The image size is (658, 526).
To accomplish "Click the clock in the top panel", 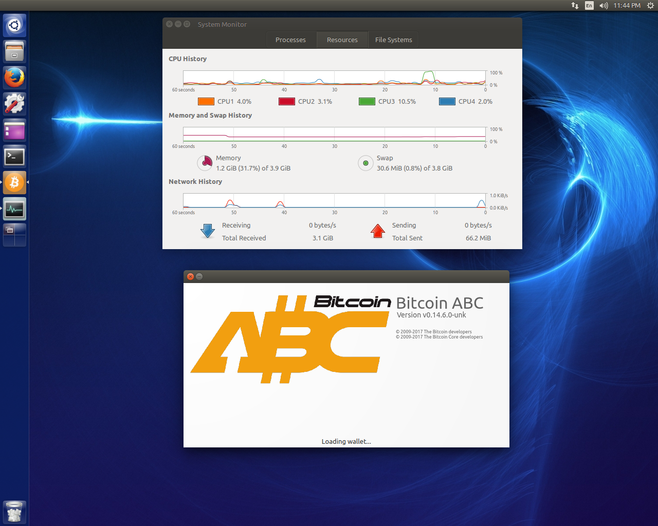I will [x=627, y=6].
